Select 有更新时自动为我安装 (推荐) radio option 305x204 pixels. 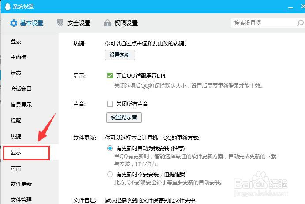tap(110, 148)
